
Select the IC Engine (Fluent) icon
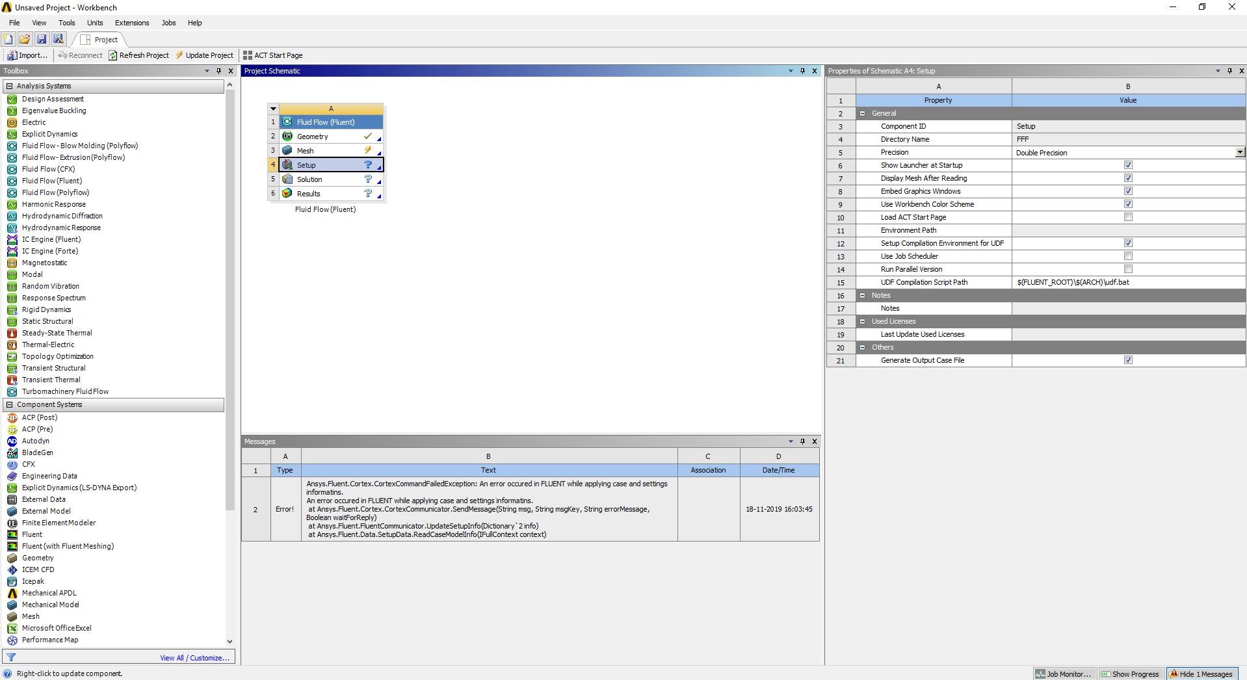click(x=12, y=239)
